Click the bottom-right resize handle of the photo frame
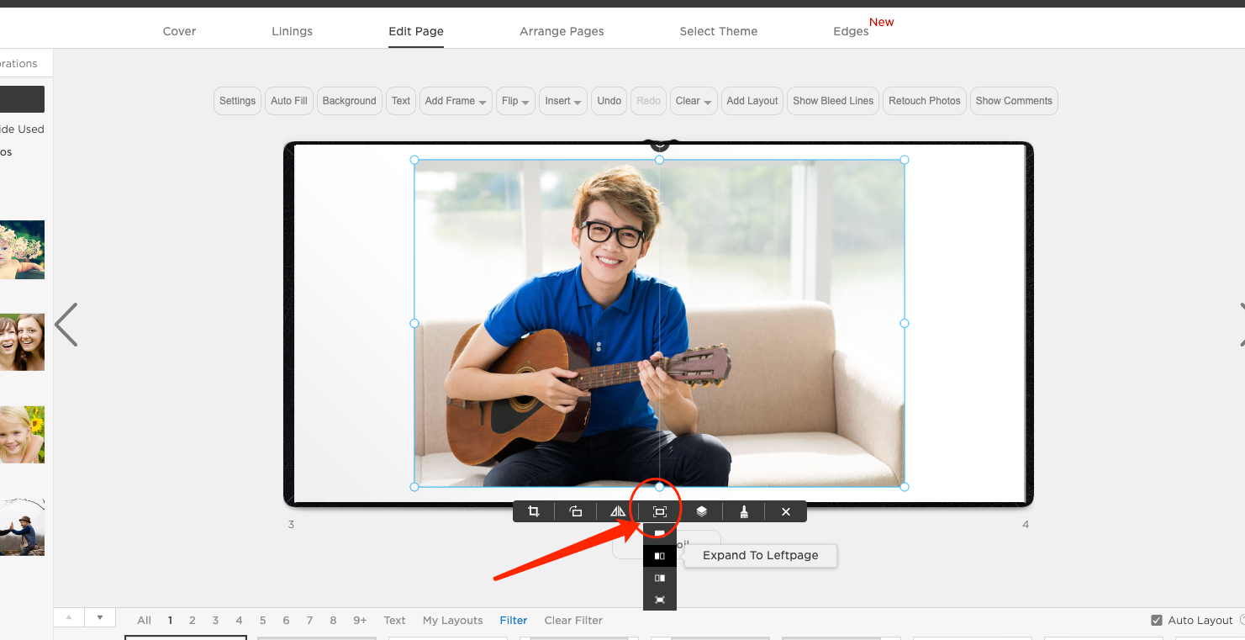The image size is (1245, 640). point(905,487)
